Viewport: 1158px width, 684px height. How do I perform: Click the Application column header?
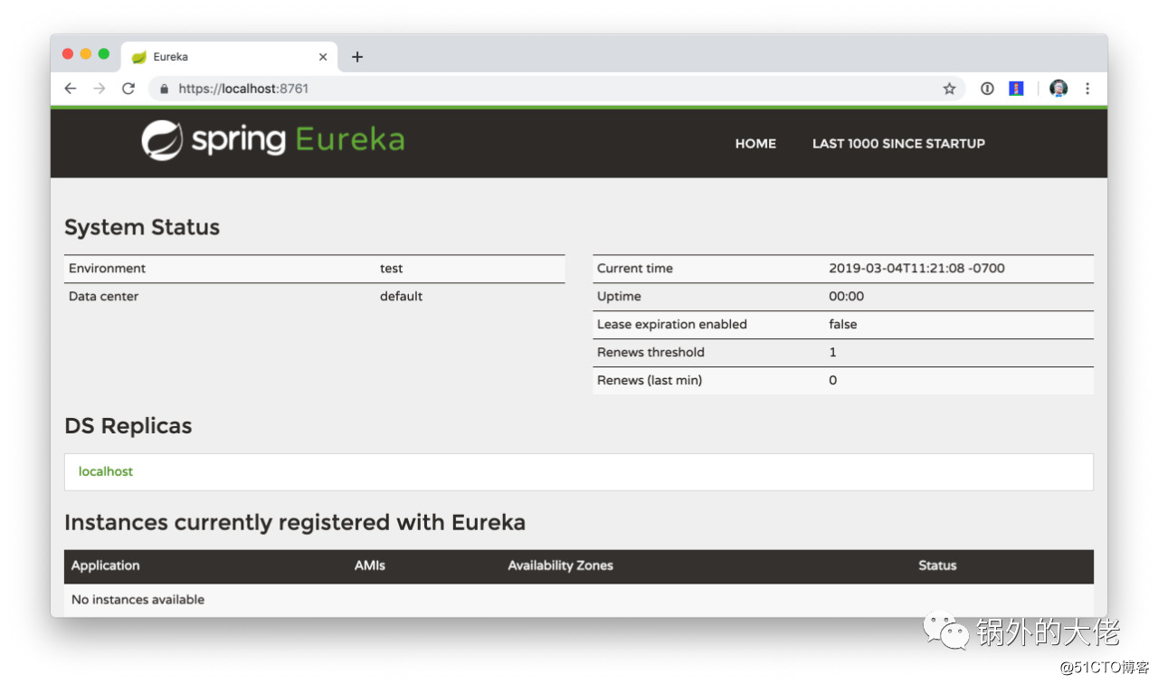(106, 565)
